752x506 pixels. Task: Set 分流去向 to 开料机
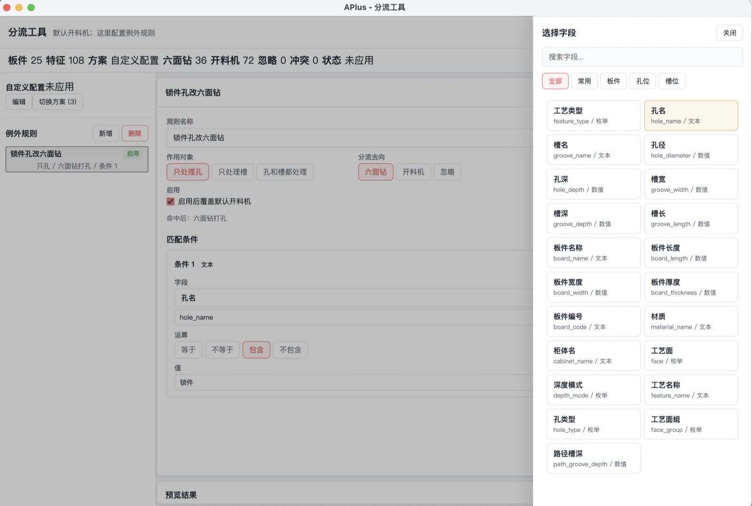click(413, 172)
